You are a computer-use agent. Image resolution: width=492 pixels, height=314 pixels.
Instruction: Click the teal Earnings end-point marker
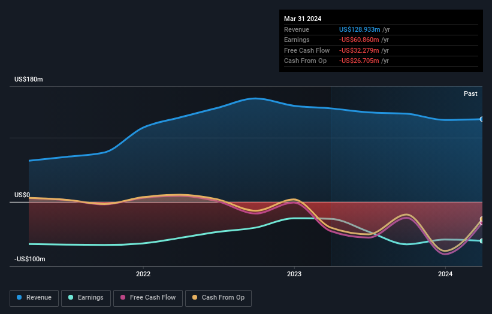tap(482, 241)
